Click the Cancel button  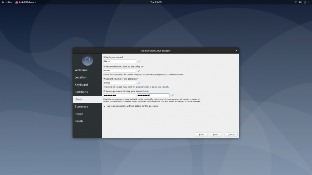[231, 135]
